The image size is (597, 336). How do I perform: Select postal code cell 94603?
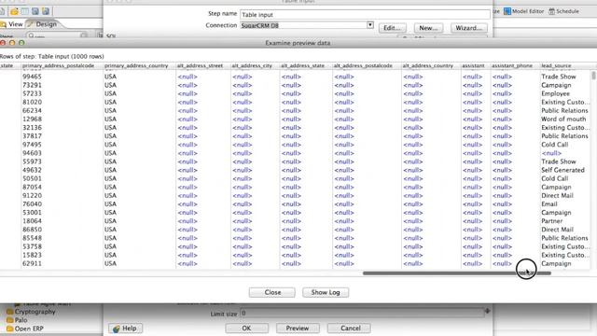click(32, 153)
